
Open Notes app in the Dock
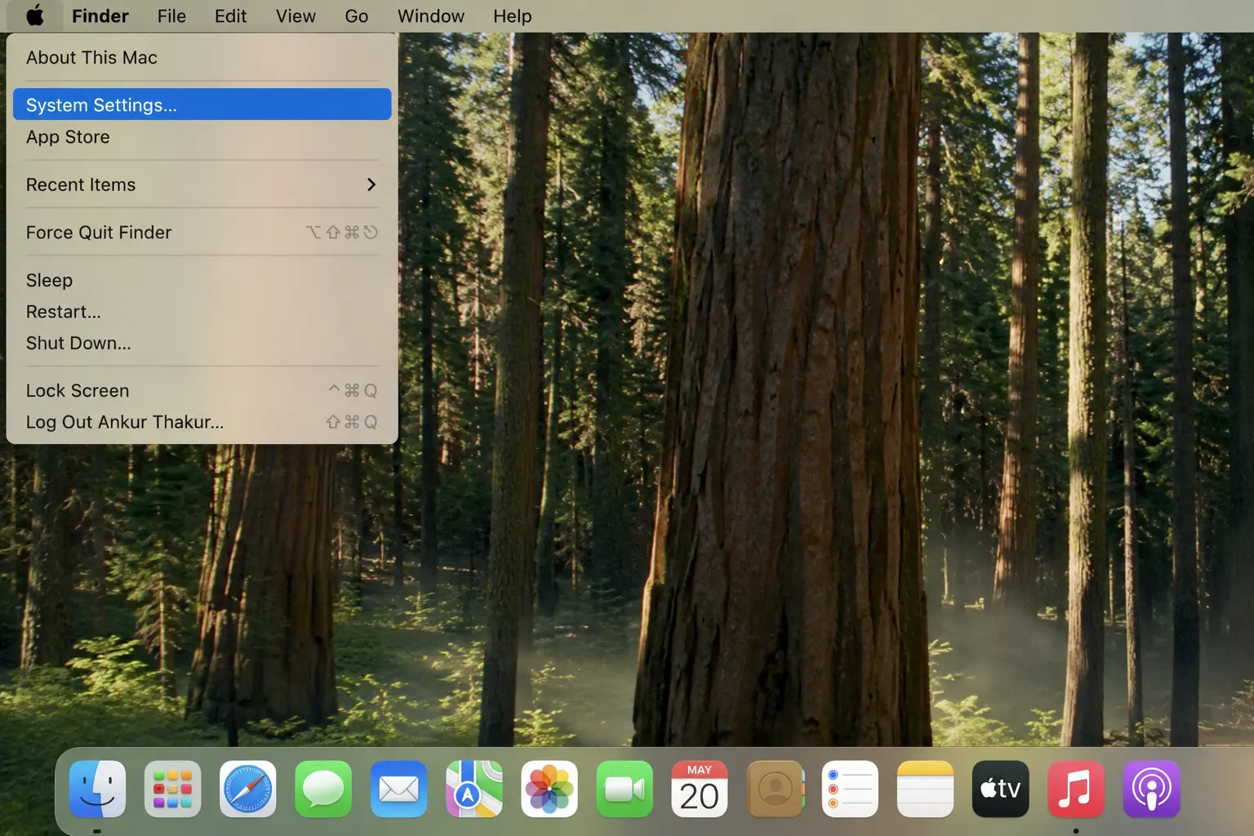[x=925, y=789]
